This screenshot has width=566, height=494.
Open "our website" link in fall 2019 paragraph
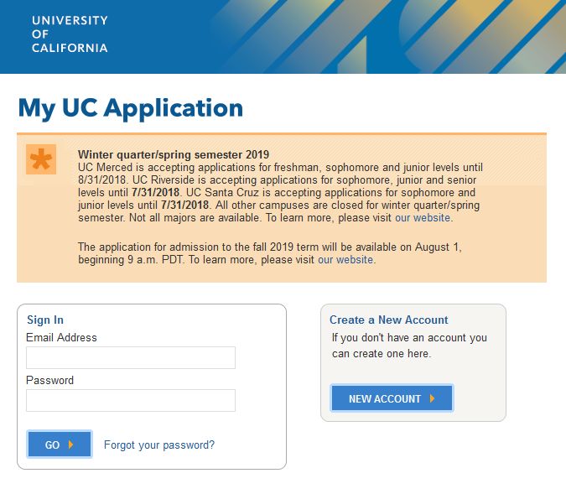[345, 260]
